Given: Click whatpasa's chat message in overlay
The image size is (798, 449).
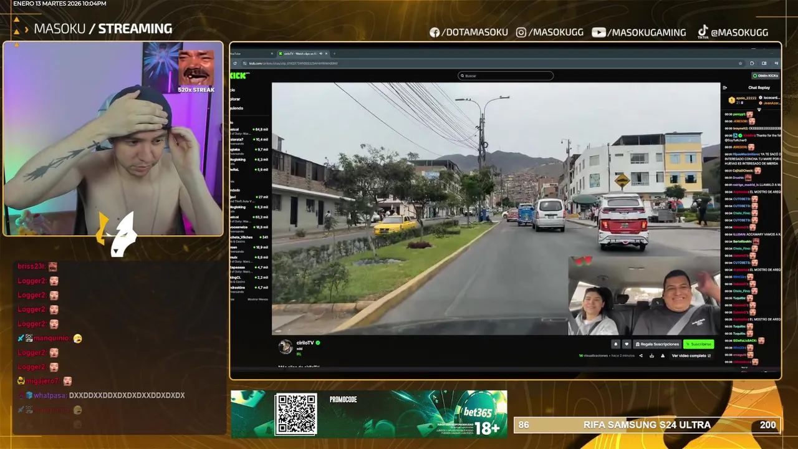Looking at the screenshot, I should (101, 395).
